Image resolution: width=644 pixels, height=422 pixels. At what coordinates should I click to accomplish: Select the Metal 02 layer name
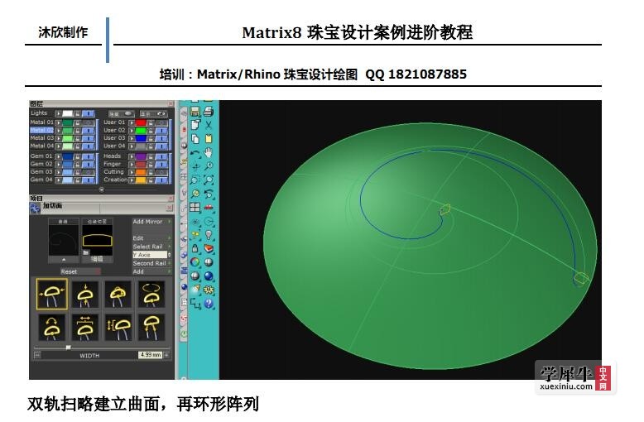click(41, 131)
